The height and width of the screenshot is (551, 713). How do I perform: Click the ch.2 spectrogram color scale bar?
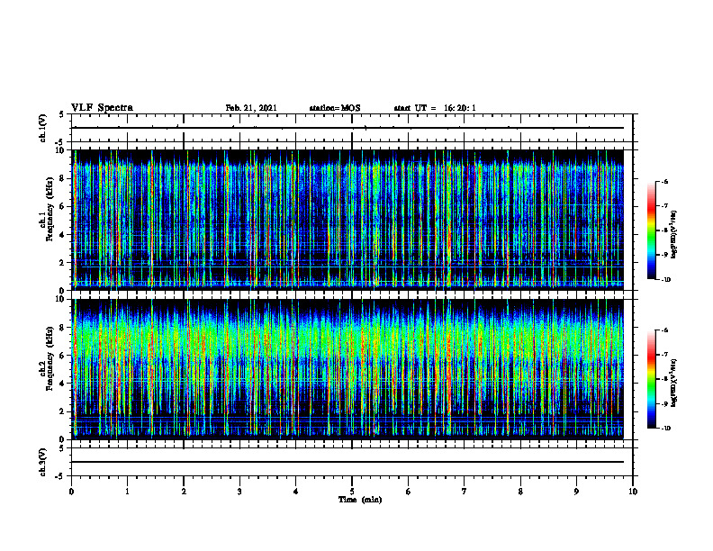[x=651, y=379]
